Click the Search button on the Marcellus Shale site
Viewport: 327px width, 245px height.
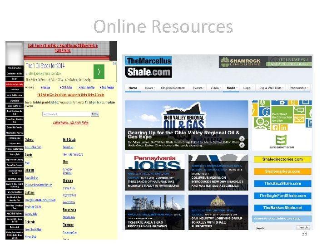pos(303,227)
